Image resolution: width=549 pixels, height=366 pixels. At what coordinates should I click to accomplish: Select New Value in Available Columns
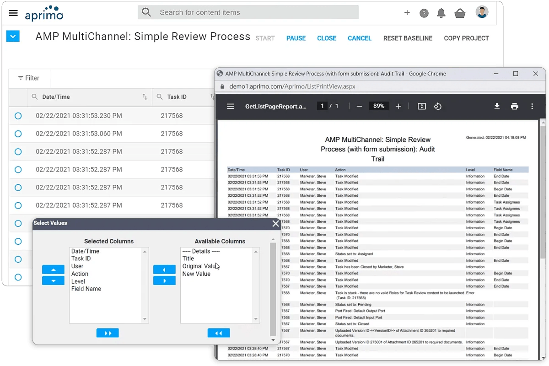point(196,274)
